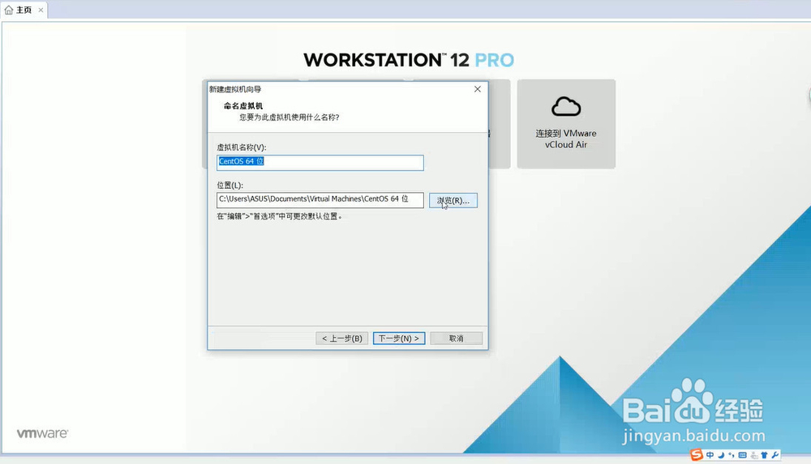Screen dimensions: 811x464
Task: Click the 位置(L): label
Action: [230, 185]
